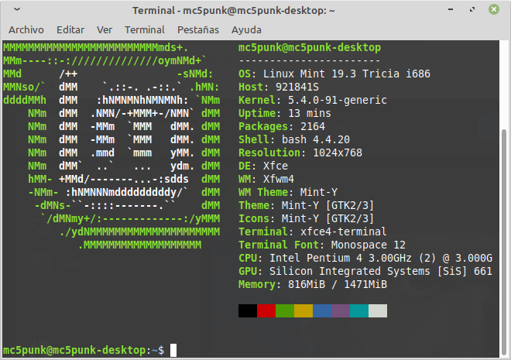Click the Terminal Font value 'Monospace 12'
This screenshot has height=360, width=511.
[369, 245]
